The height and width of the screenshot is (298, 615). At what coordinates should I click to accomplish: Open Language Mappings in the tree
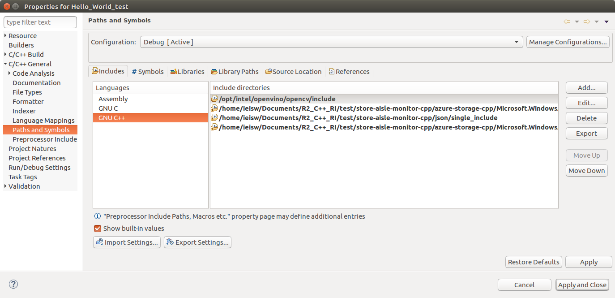coord(43,120)
